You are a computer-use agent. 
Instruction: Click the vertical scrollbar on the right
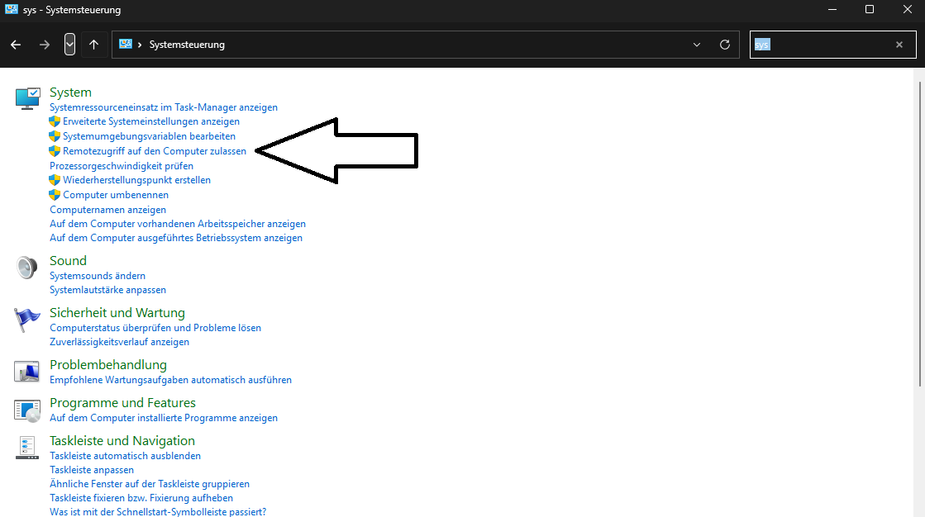tap(919, 231)
